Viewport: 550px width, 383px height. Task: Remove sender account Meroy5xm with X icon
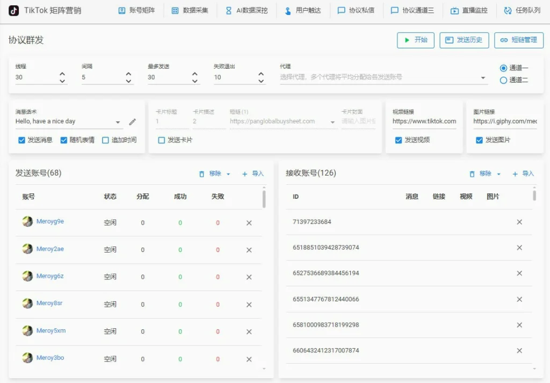pos(249,332)
